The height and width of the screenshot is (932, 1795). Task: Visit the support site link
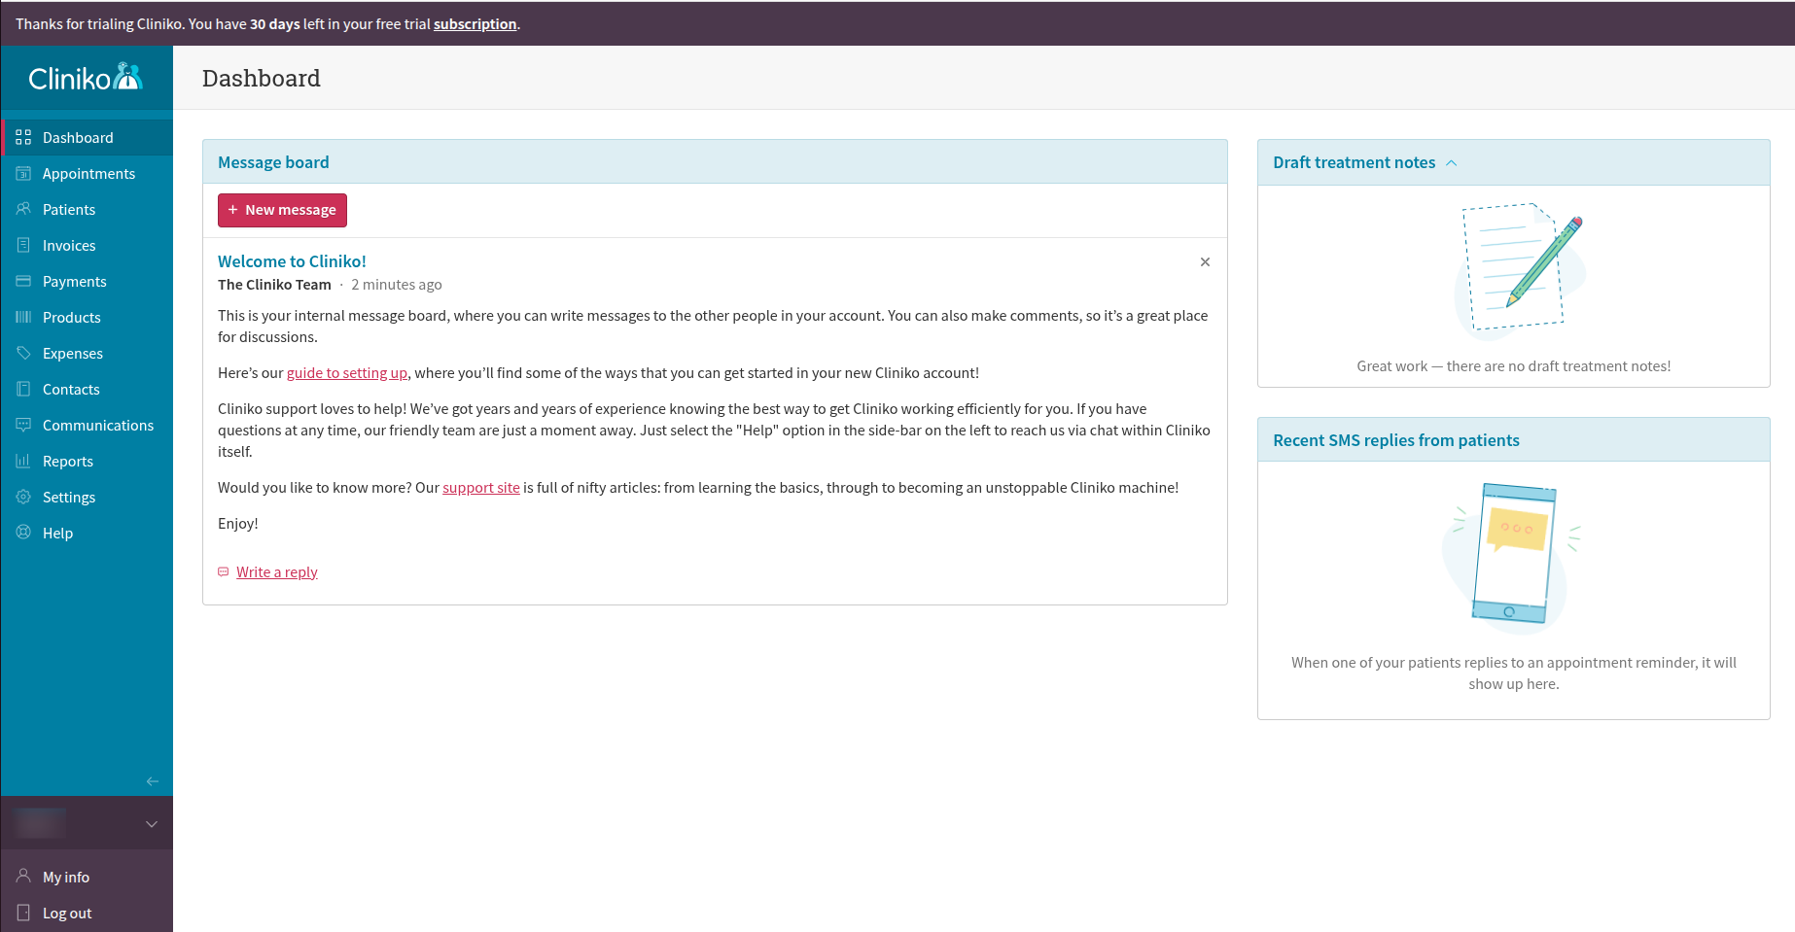481,487
